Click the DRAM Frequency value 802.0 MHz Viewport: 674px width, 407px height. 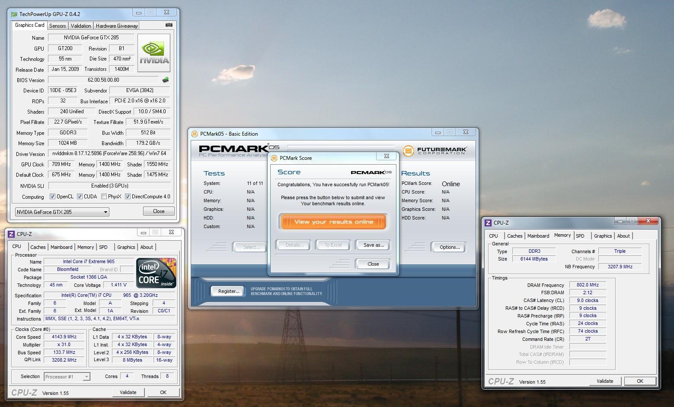(588, 285)
